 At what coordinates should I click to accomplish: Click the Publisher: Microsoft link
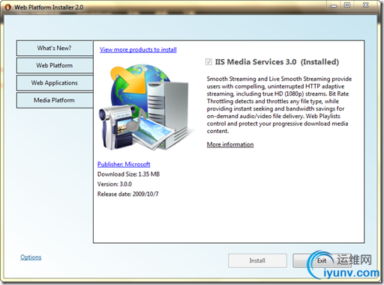[124, 165]
